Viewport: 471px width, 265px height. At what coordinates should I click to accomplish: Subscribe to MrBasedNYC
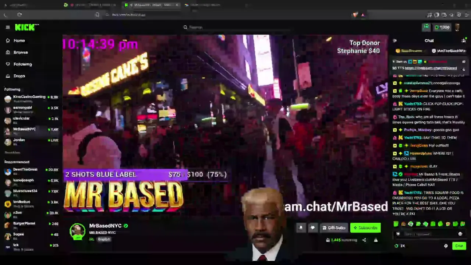(365, 228)
